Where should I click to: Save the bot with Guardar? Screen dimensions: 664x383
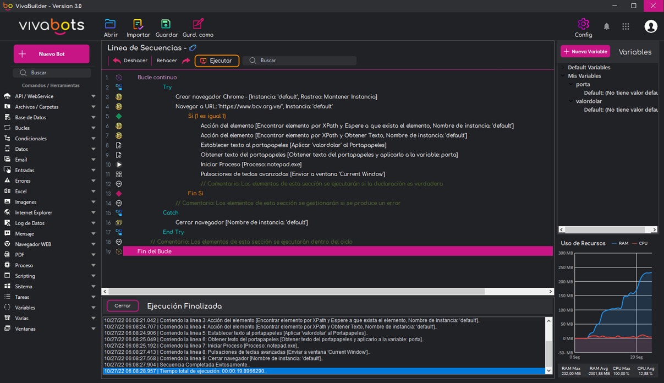coord(166,24)
